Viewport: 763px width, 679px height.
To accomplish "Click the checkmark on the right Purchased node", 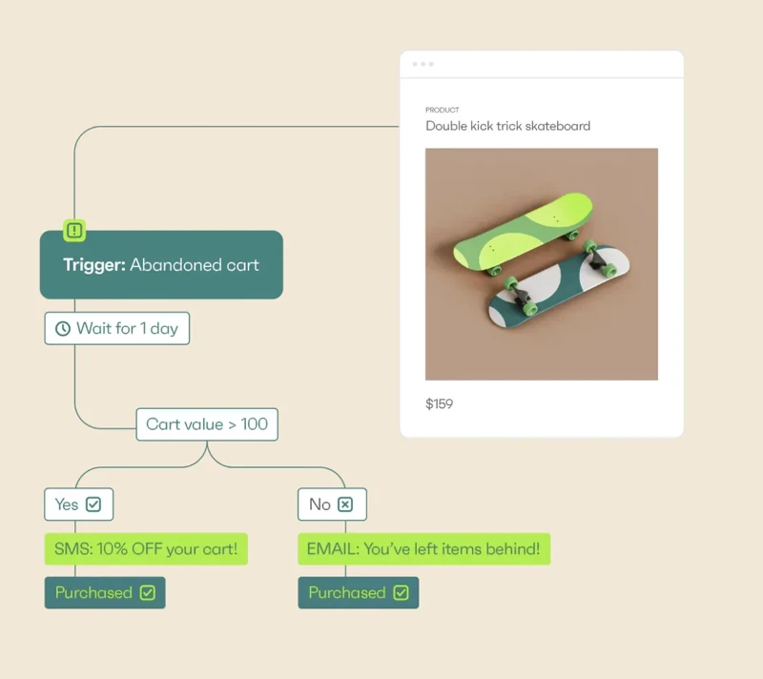I will [x=400, y=592].
